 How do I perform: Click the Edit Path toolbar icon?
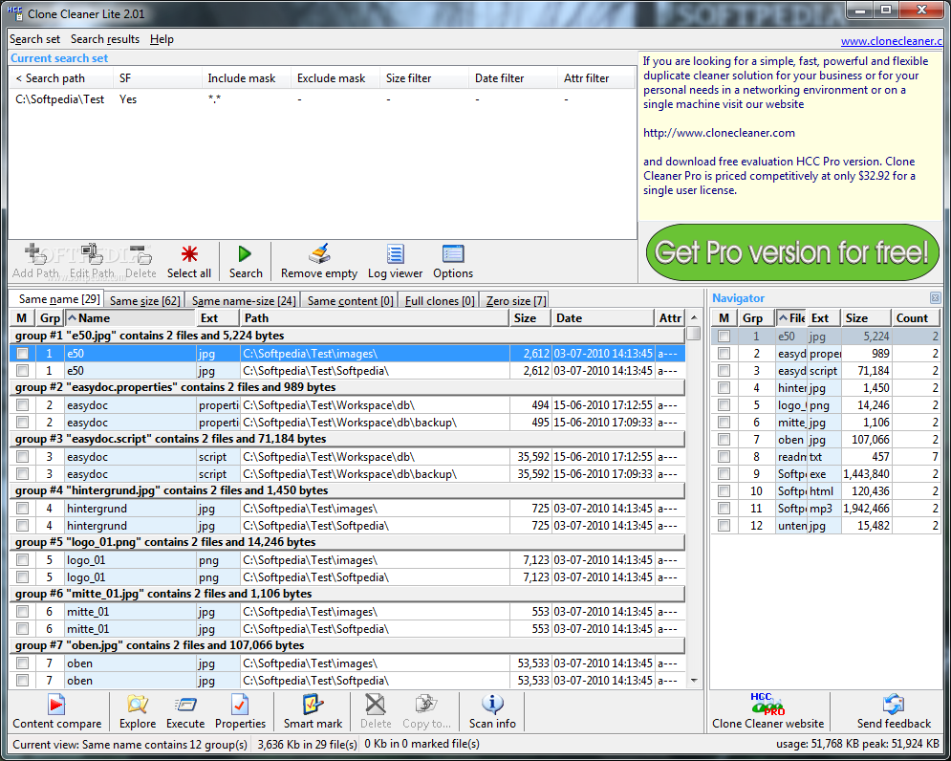coord(92,254)
